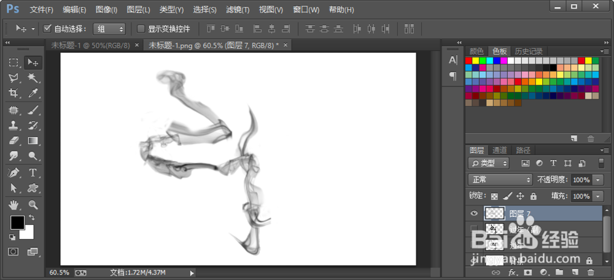Create a new layer group
614x280 pixels.
[x=559, y=272]
